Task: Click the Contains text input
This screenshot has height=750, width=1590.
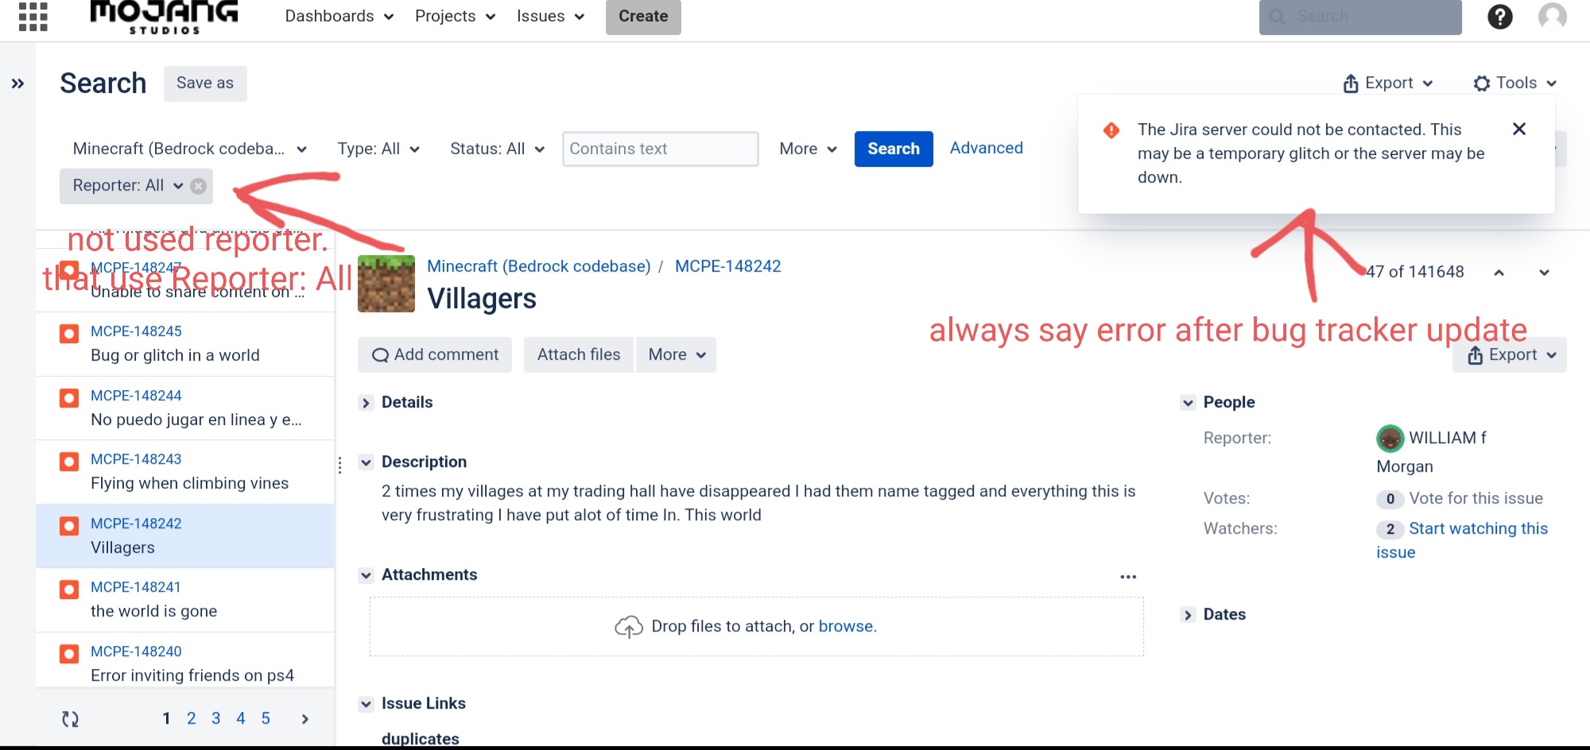Action: 660,149
